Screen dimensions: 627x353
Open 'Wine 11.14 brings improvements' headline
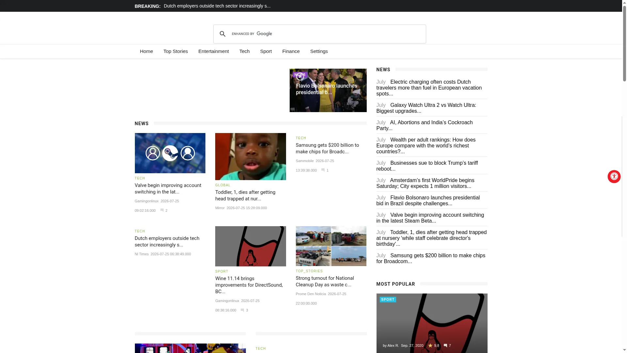point(249,285)
